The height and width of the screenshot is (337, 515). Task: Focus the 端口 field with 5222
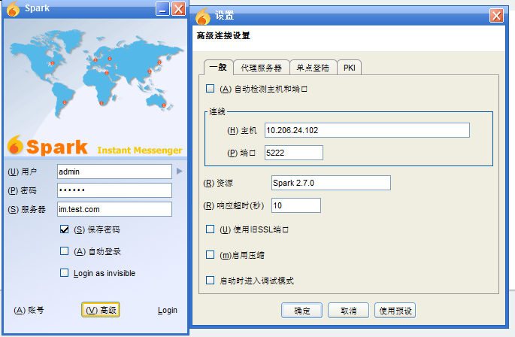pyautogui.click(x=294, y=153)
